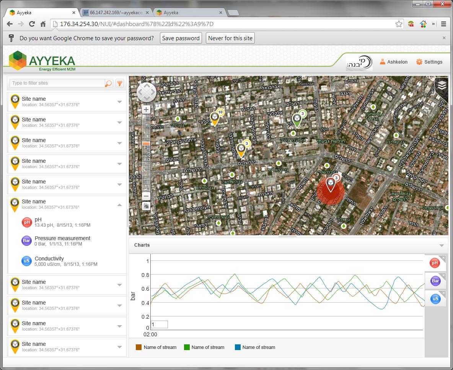Go to the browser home page
The height and width of the screenshot is (370, 453).
click(43, 24)
